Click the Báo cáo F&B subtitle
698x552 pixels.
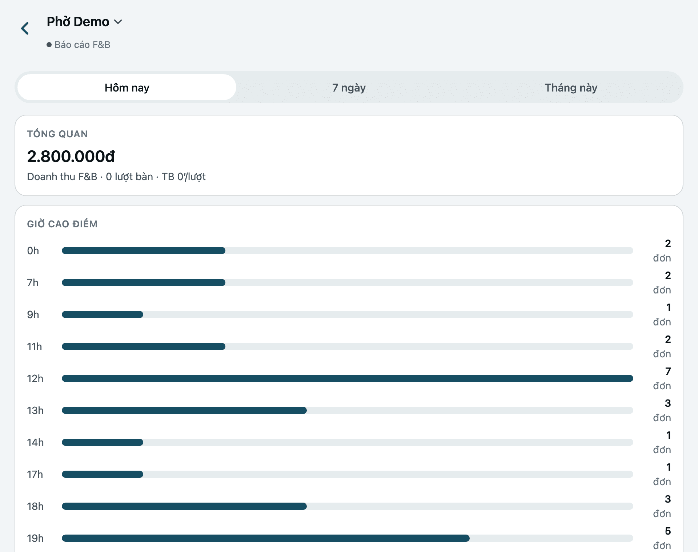click(82, 45)
